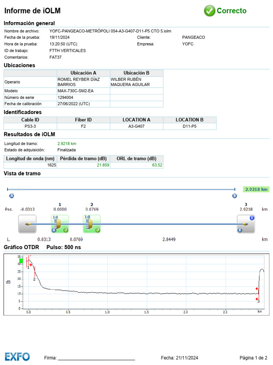Click the file name YOFC-PANGEACO-METRÓPOLI text

(110, 31)
